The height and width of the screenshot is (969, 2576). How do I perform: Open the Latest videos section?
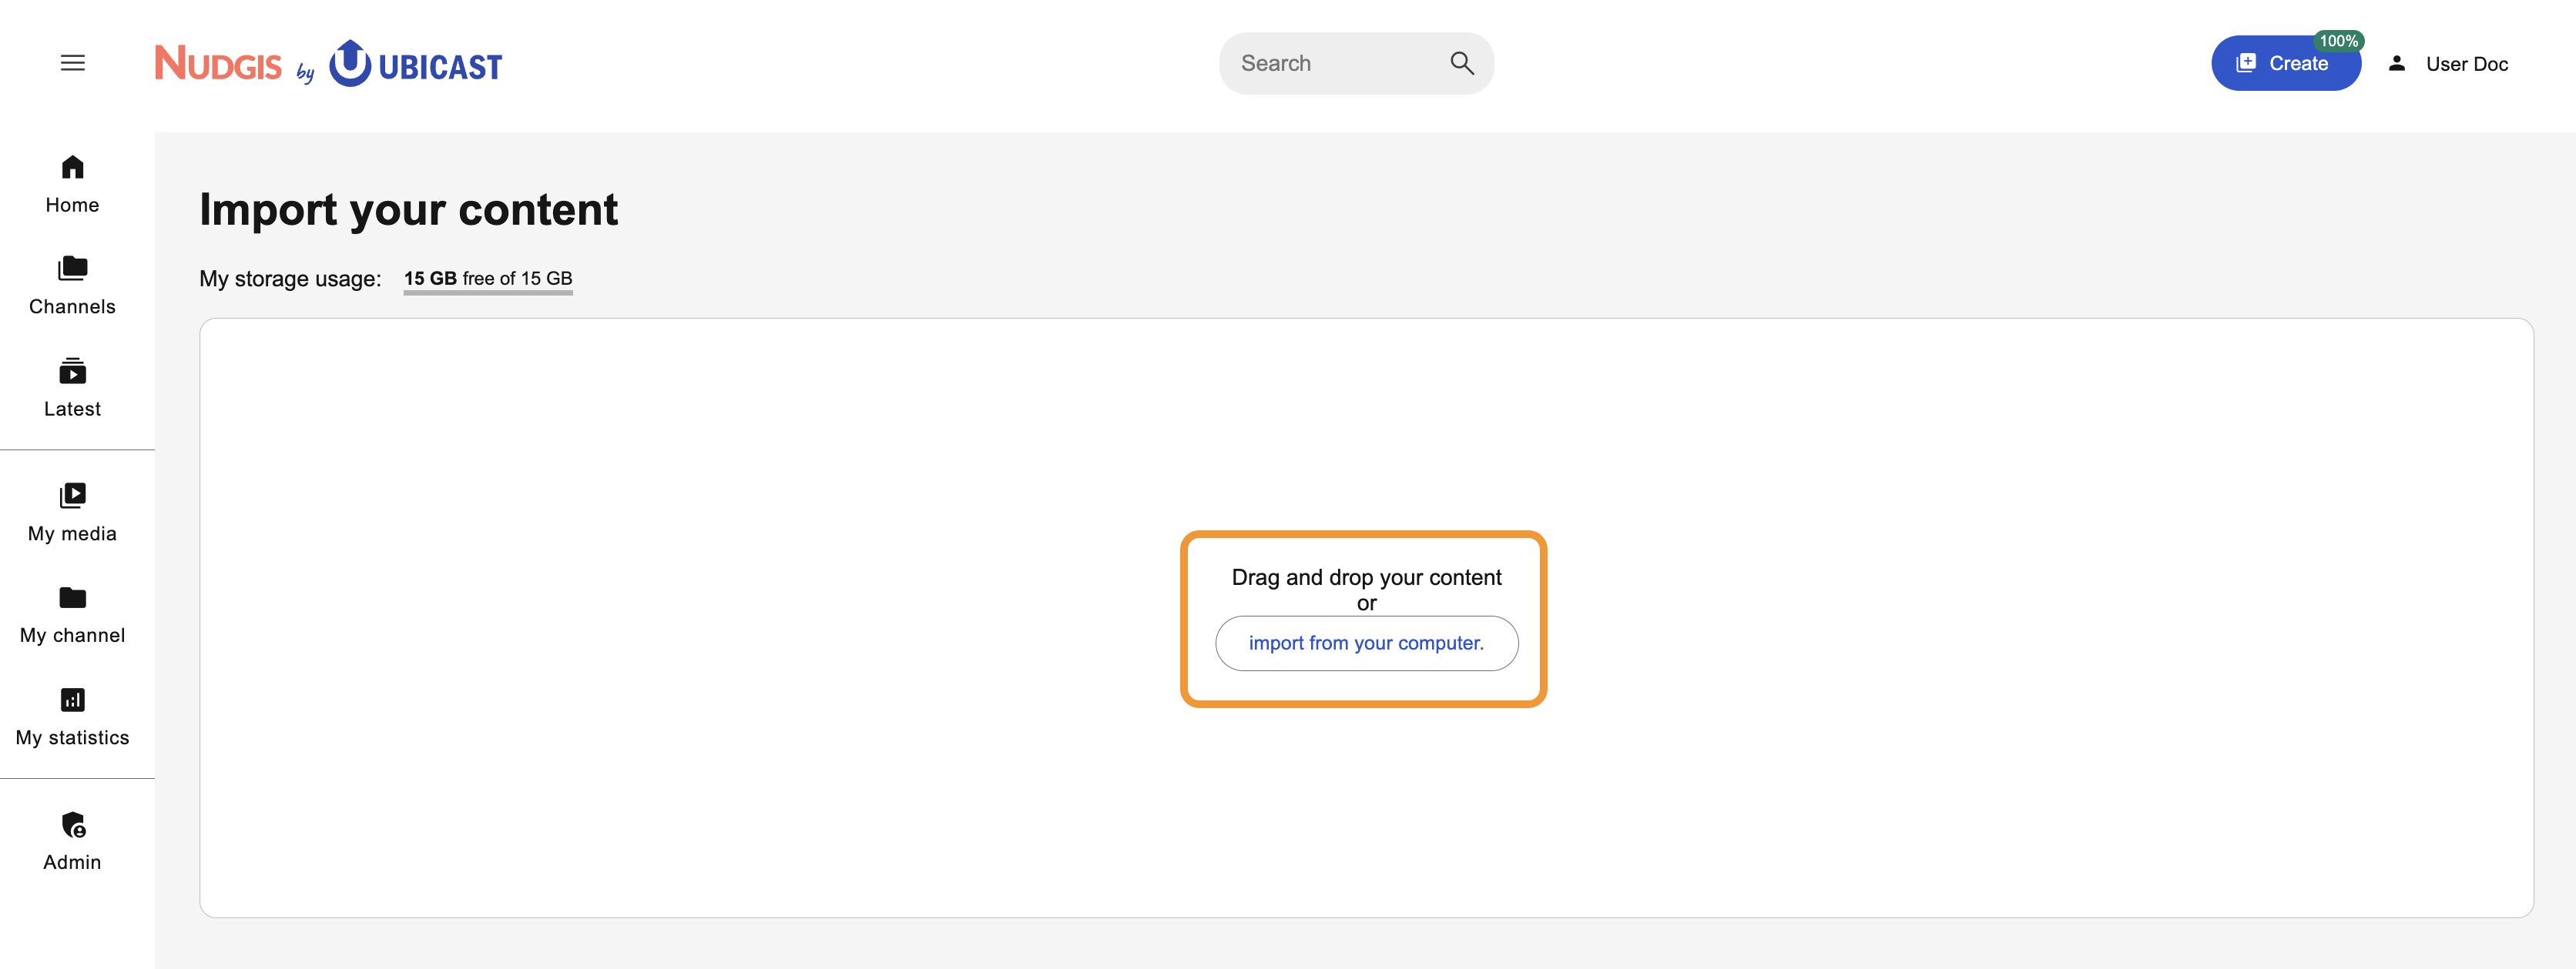(72, 389)
